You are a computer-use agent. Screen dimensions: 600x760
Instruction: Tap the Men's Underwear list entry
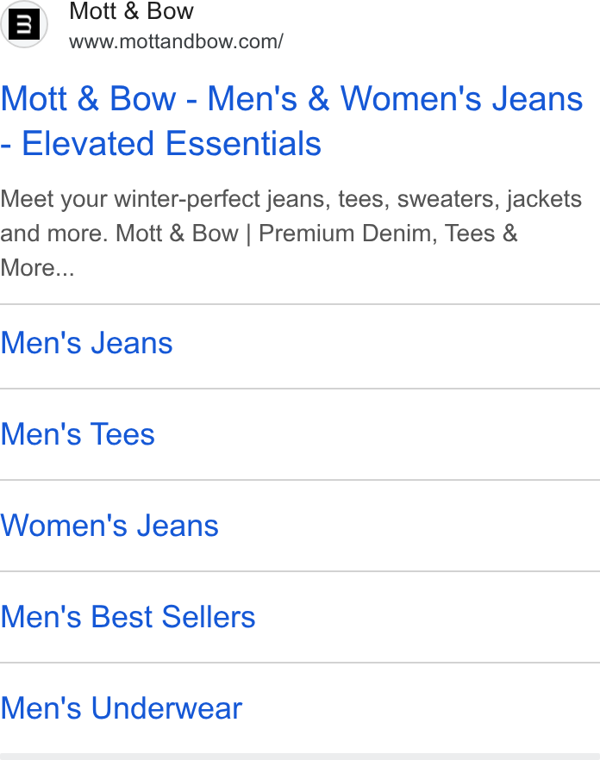[x=300, y=708]
